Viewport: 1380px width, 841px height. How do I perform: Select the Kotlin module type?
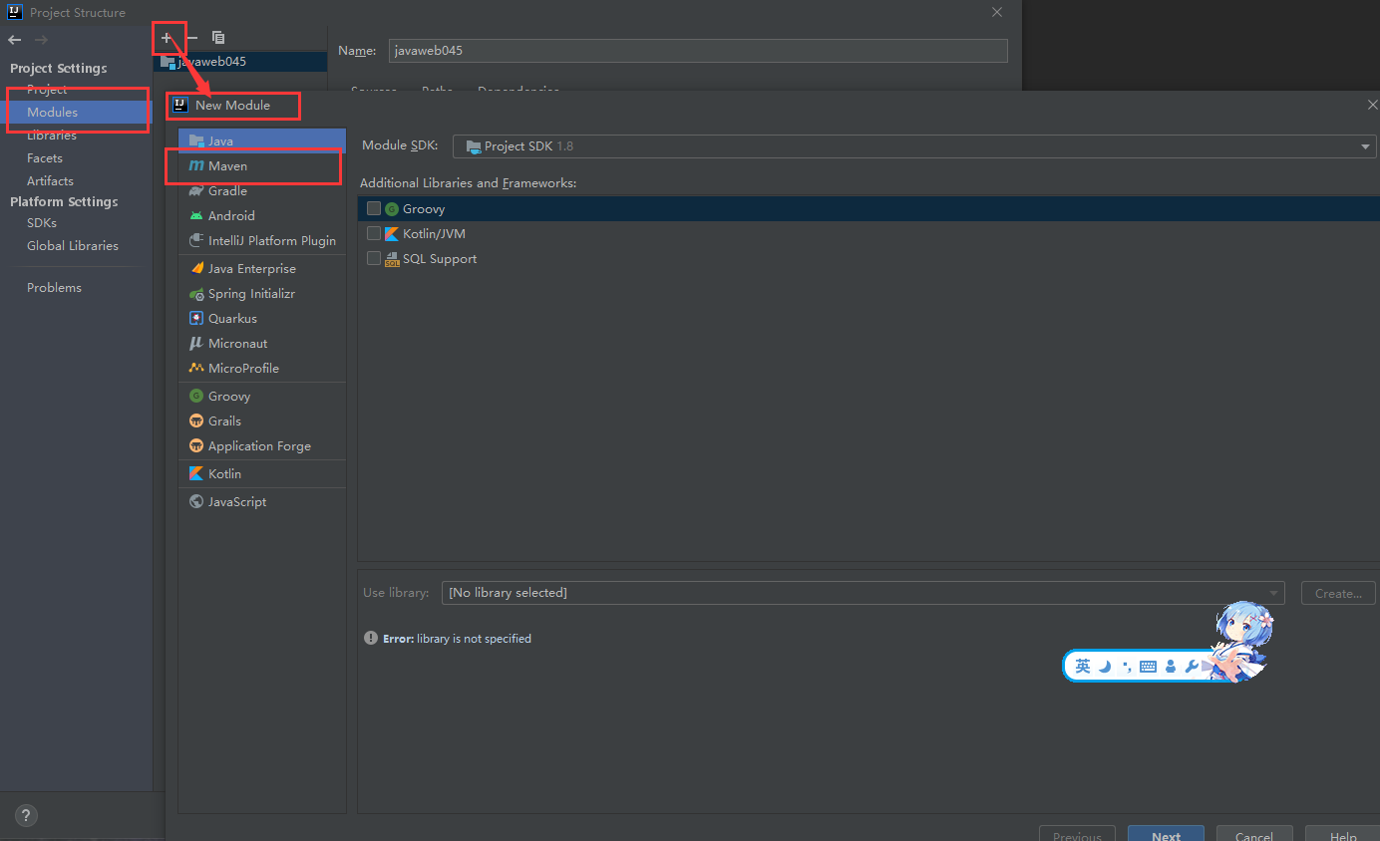pyautogui.click(x=262, y=473)
